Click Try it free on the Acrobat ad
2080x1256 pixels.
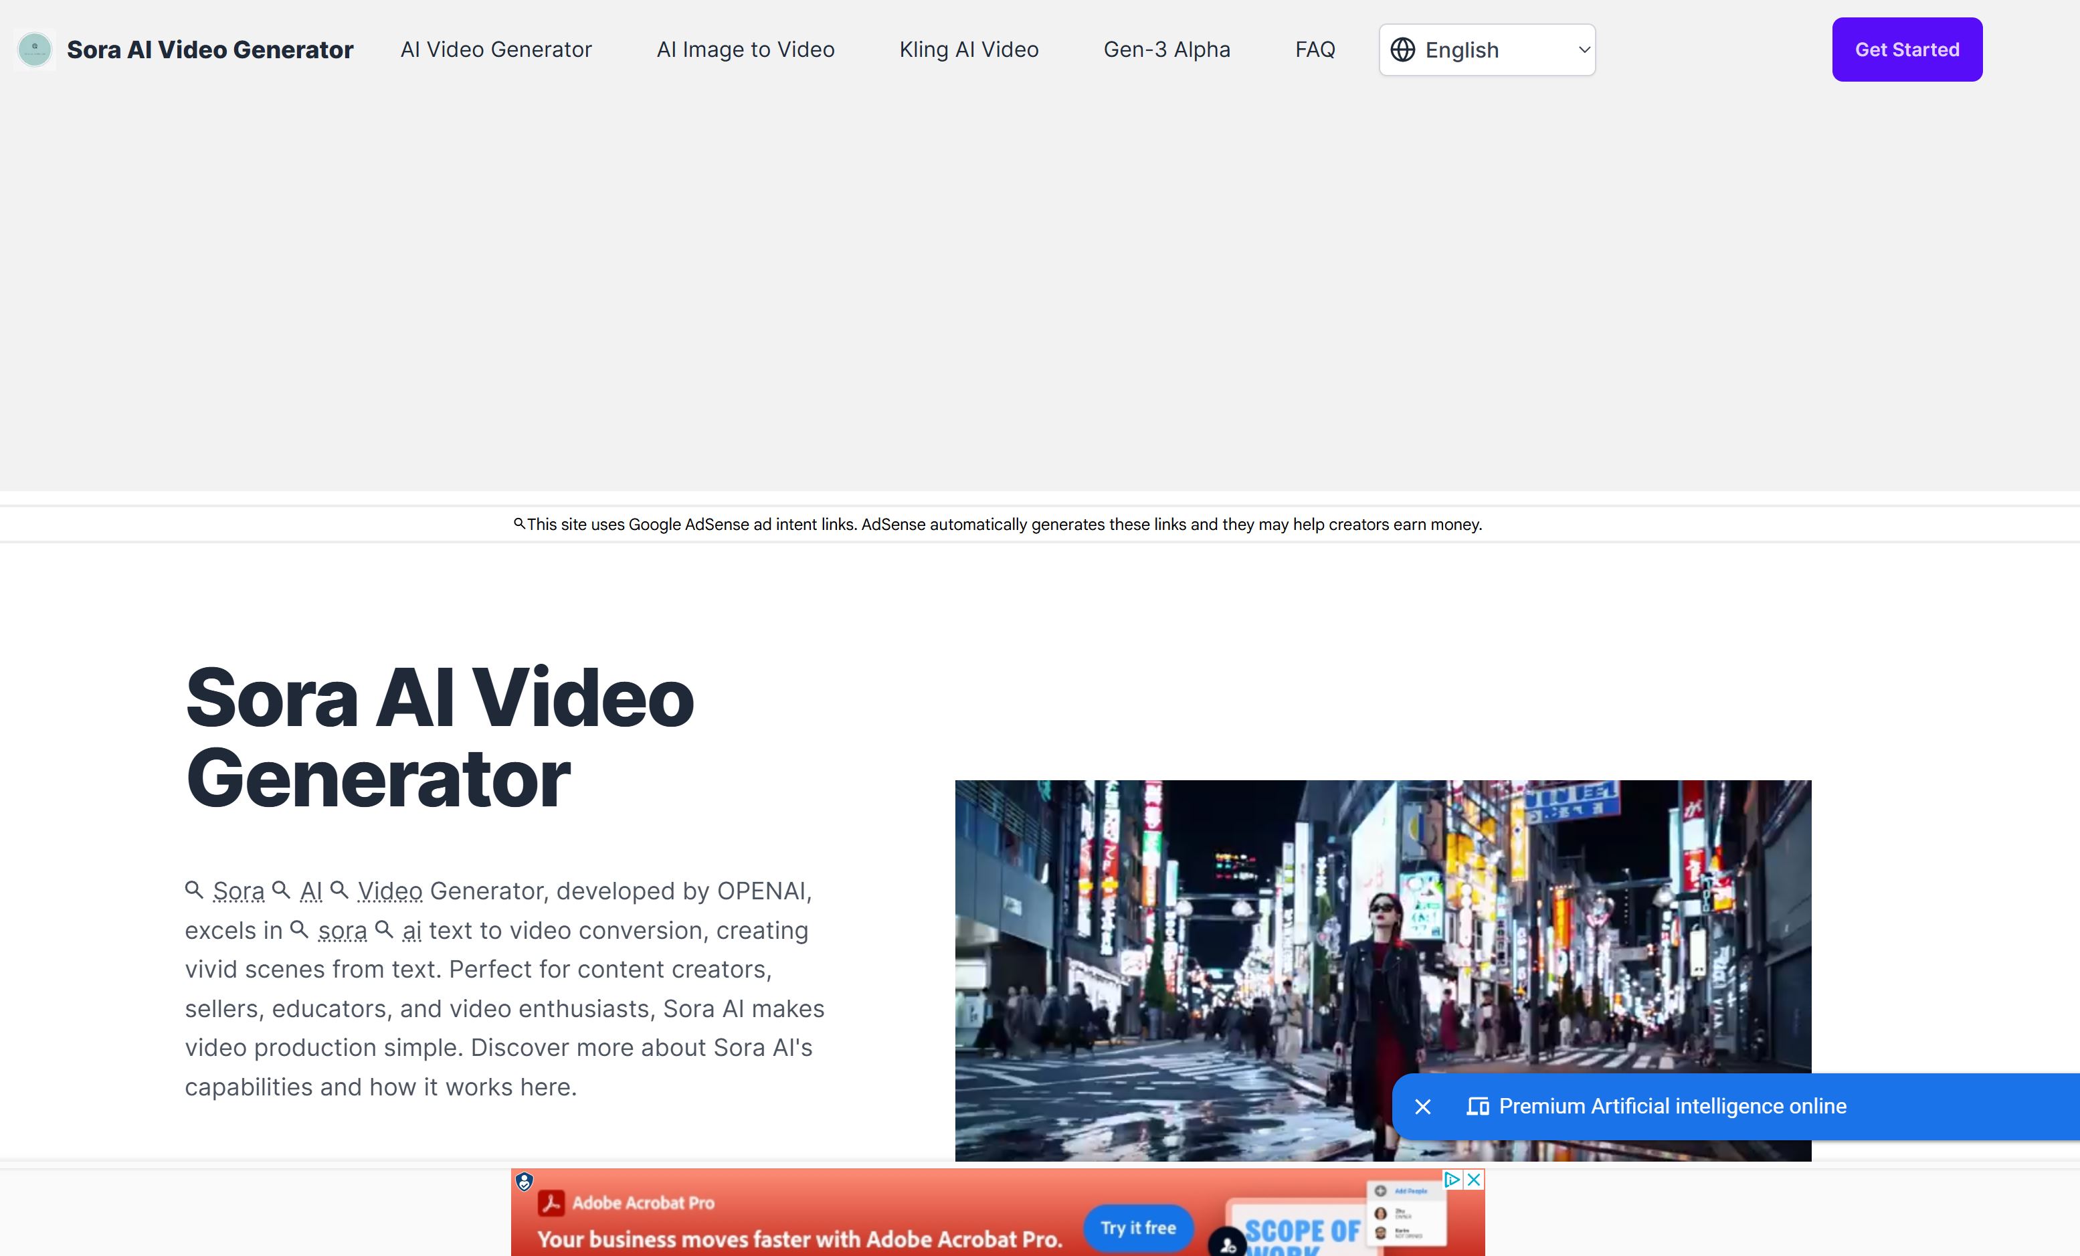tap(1137, 1228)
